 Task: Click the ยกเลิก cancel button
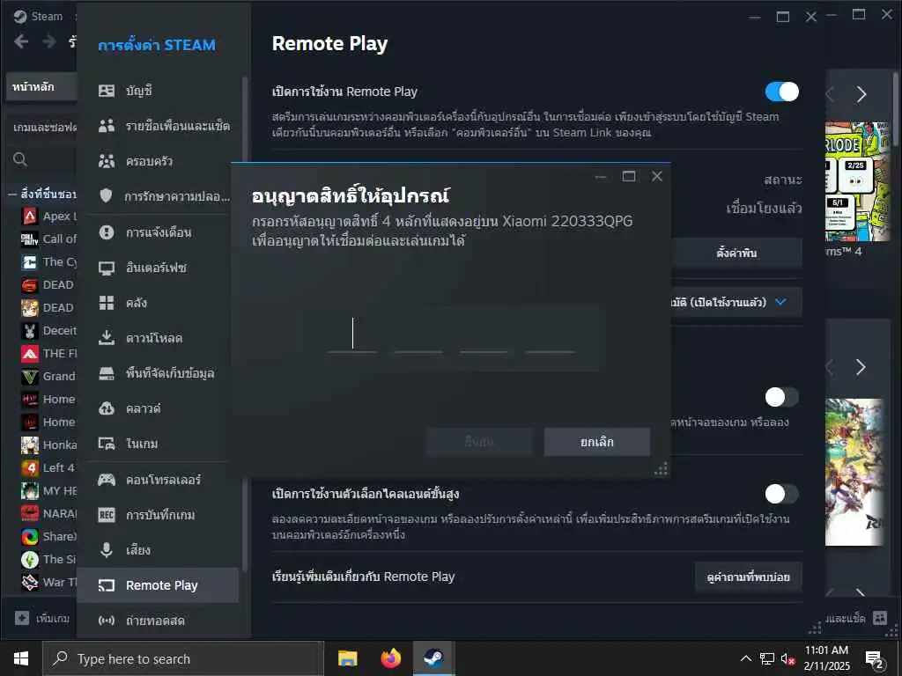click(597, 442)
